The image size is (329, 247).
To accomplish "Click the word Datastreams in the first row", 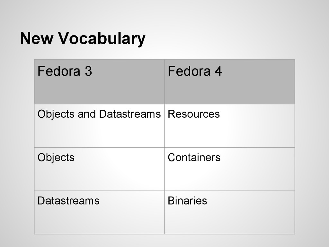I will (x=130, y=114).
